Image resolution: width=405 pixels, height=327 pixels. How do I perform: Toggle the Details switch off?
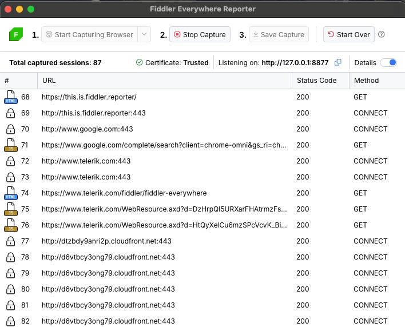[388, 62]
